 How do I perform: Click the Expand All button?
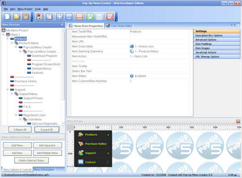[47, 130]
